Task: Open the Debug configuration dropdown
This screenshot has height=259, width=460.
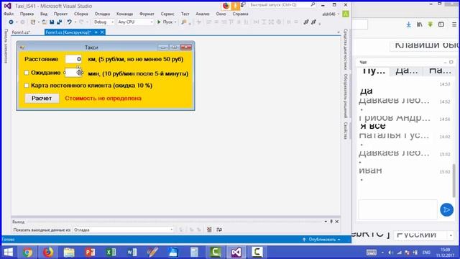Action: coord(103,22)
